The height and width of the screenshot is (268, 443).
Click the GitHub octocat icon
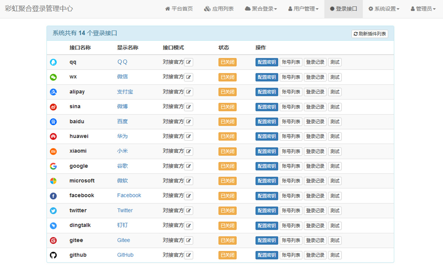[53, 255]
